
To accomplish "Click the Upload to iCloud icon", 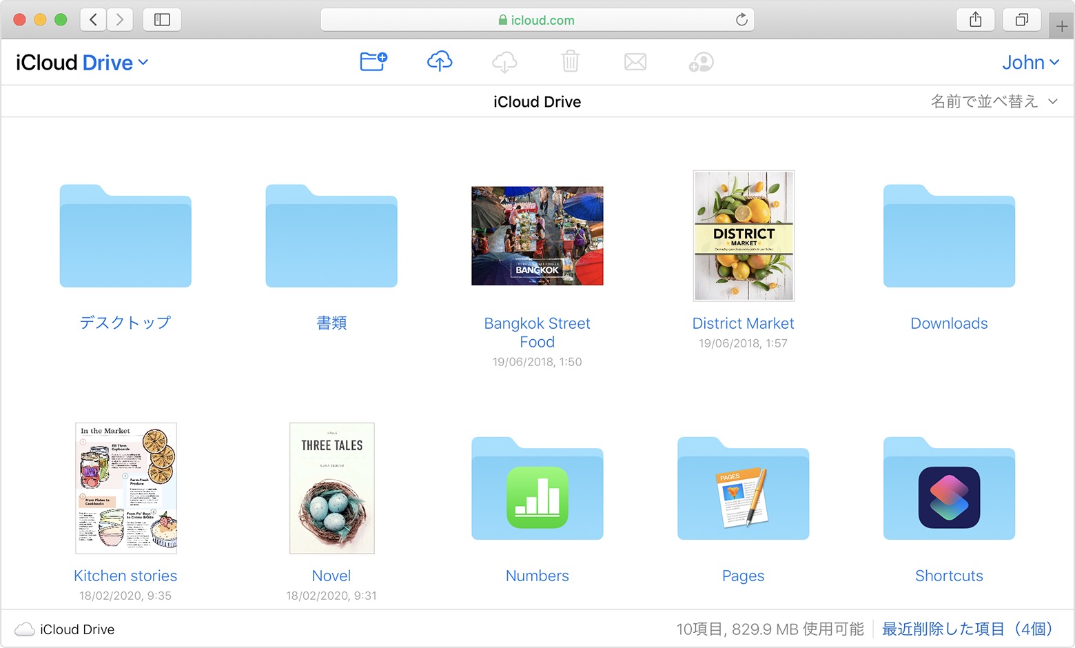I will [440, 62].
